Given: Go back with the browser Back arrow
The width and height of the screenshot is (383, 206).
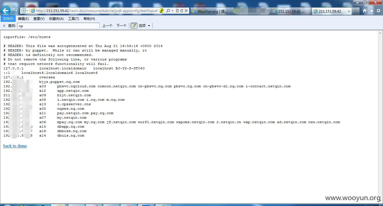Looking at the screenshot, I should click(6, 11).
